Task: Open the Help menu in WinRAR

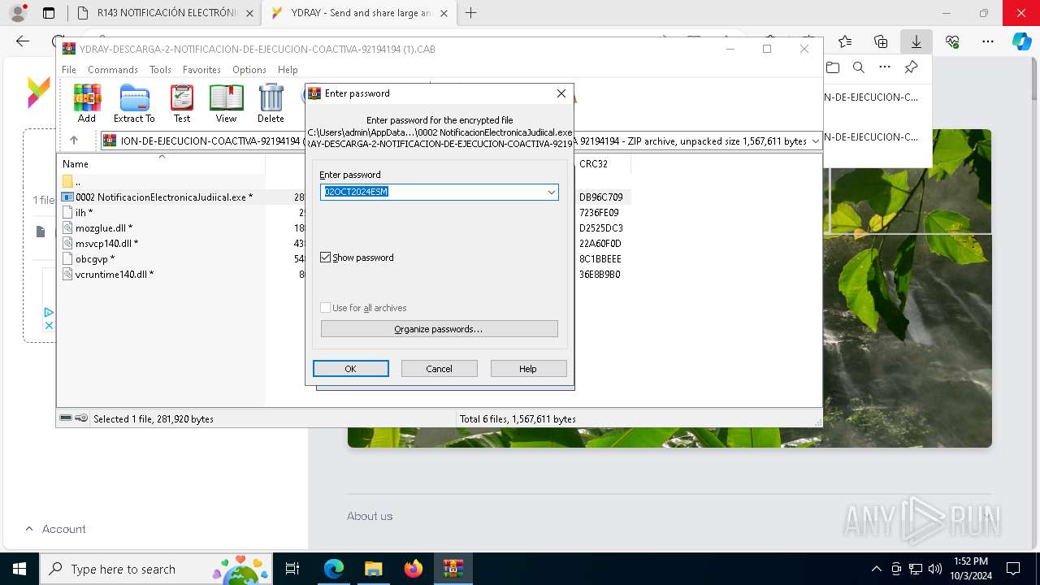Action: (288, 70)
